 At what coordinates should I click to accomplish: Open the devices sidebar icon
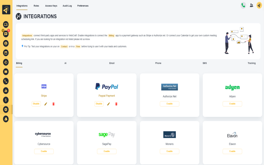(6, 24)
